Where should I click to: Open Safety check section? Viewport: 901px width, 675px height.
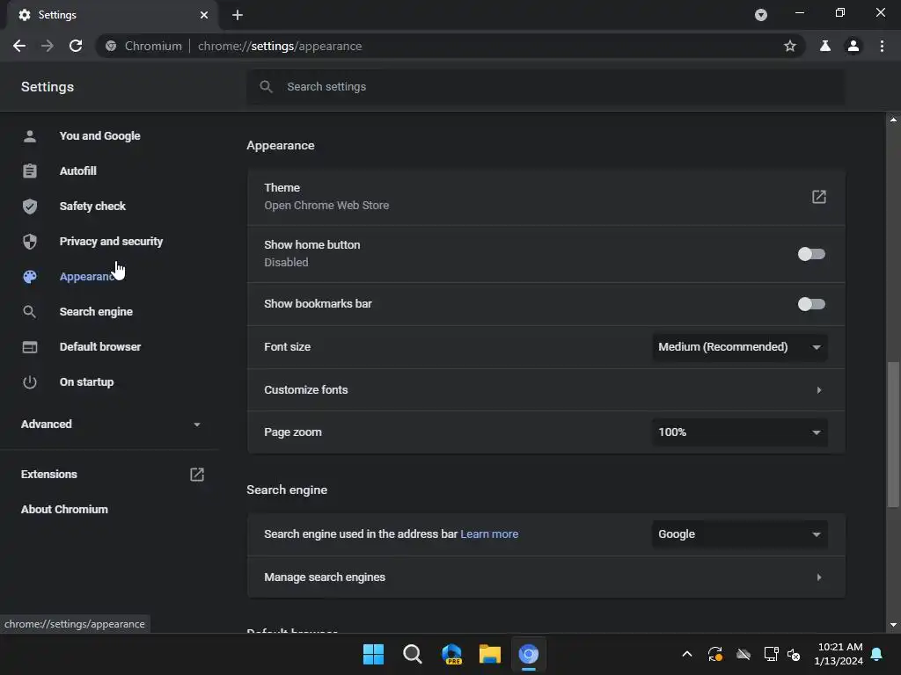(x=92, y=206)
